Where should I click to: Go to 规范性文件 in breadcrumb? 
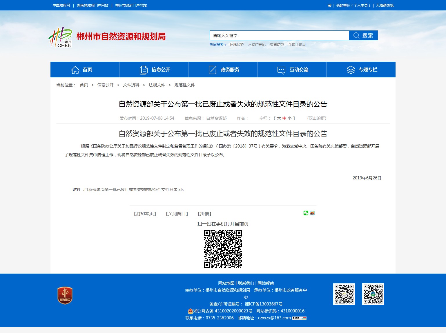coord(185,85)
